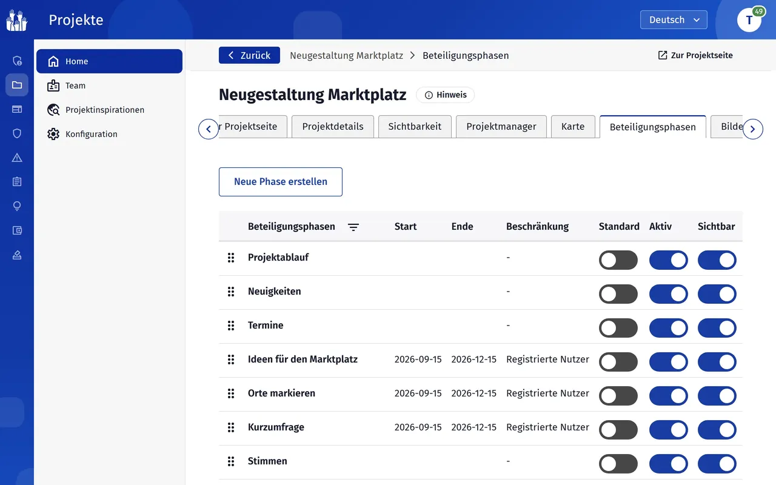Click the Stimmen phase name

(x=267, y=461)
